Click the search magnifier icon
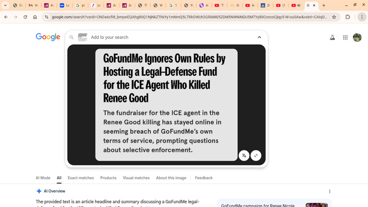This screenshot has width=368, height=207. coord(71,37)
